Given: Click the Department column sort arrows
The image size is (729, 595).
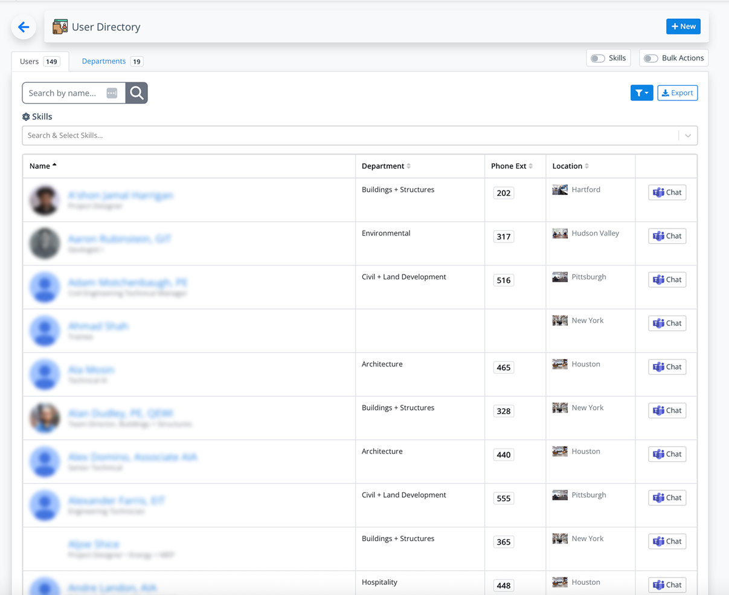Looking at the screenshot, I should click(408, 166).
